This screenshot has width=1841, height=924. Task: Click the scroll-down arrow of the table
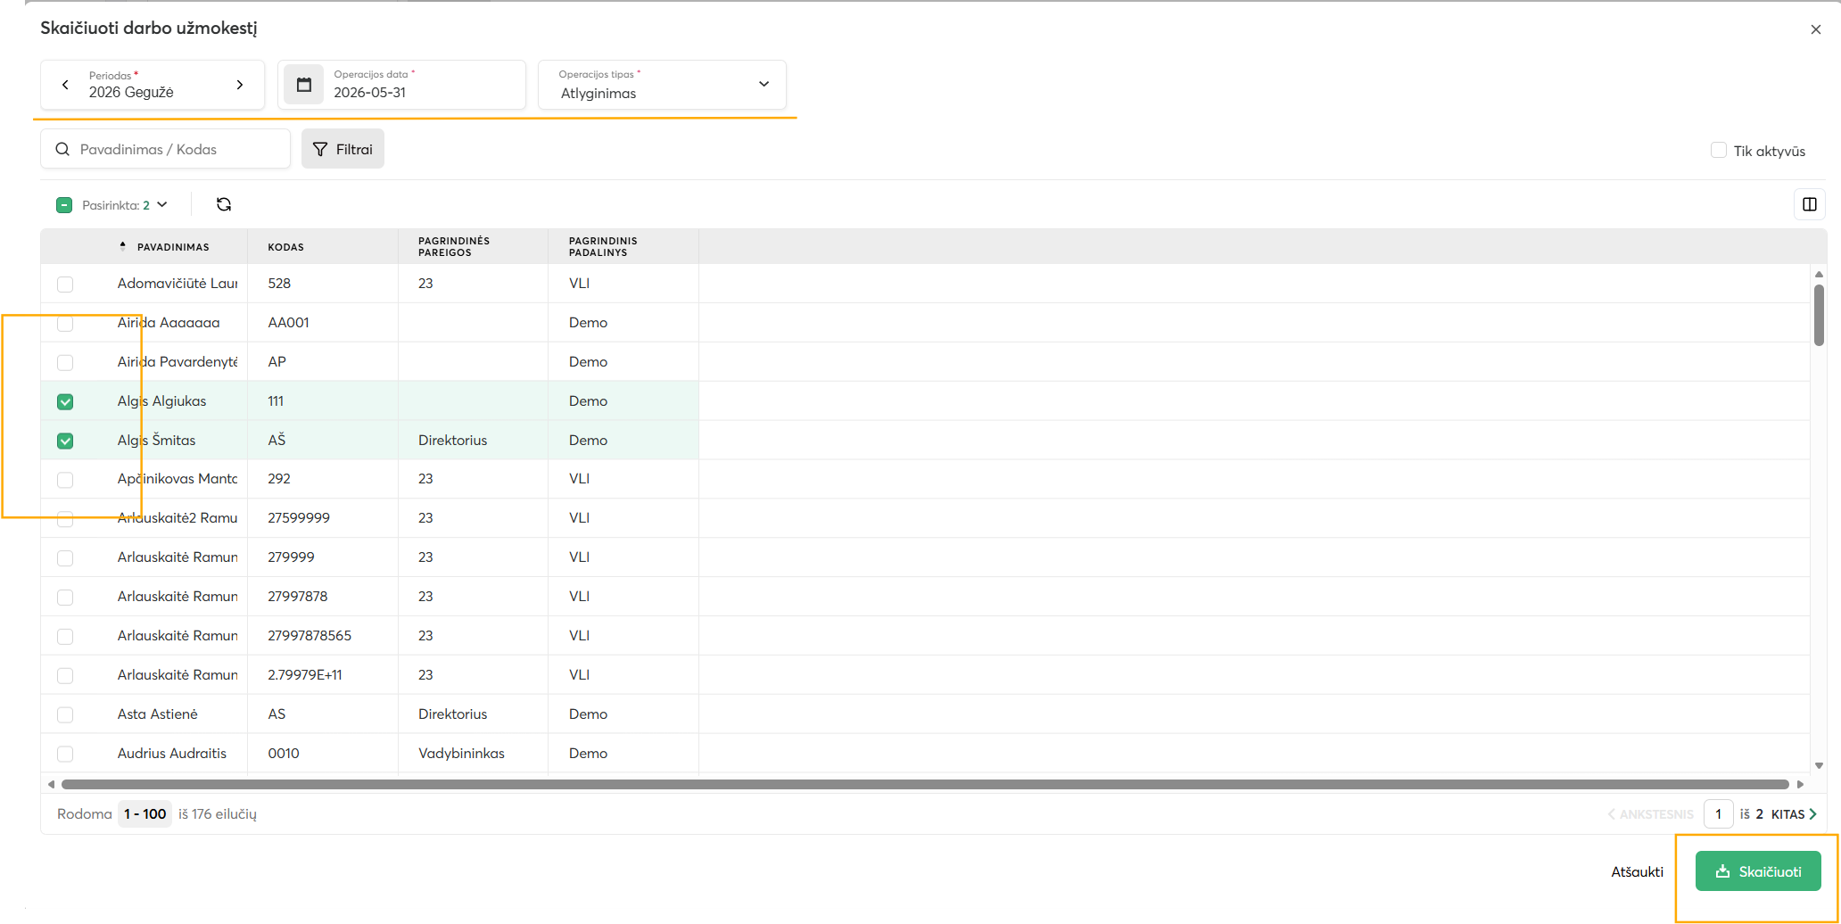(1819, 765)
